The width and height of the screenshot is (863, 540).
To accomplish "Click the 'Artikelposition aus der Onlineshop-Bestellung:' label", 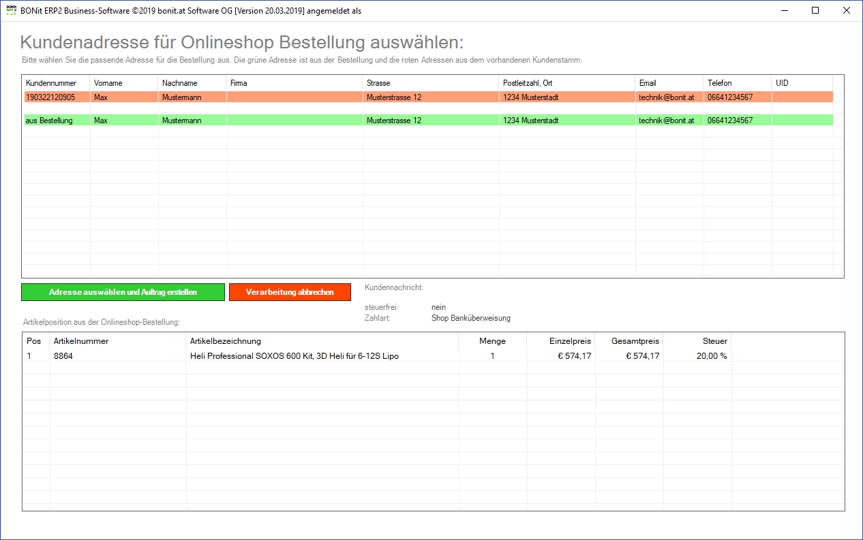I will (x=100, y=322).
